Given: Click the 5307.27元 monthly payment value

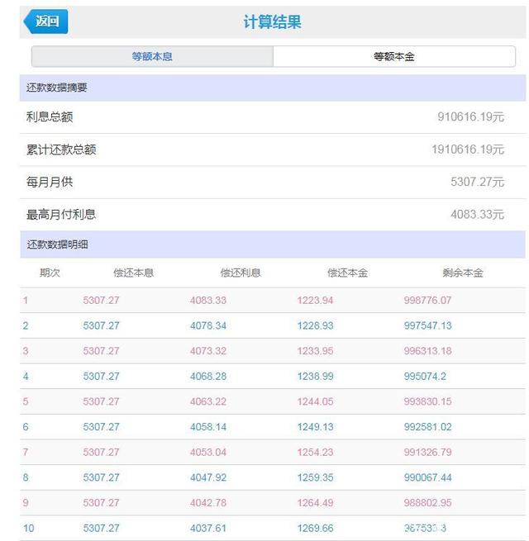Looking at the screenshot, I should click(x=477, y=182).
